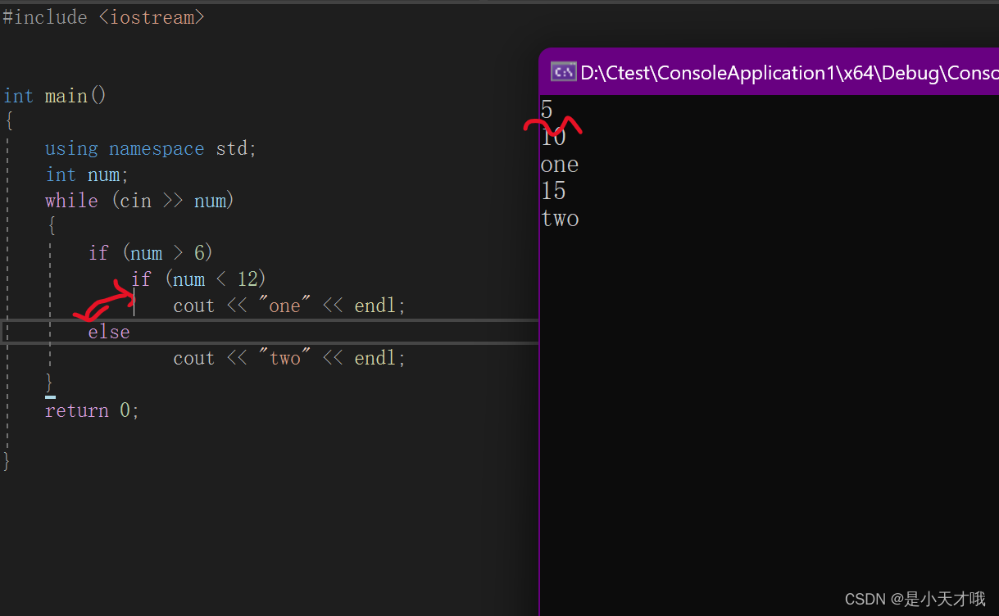Click the closing brace under the while loop
Viewport: 999px width, 616px height.
[50, 382]
